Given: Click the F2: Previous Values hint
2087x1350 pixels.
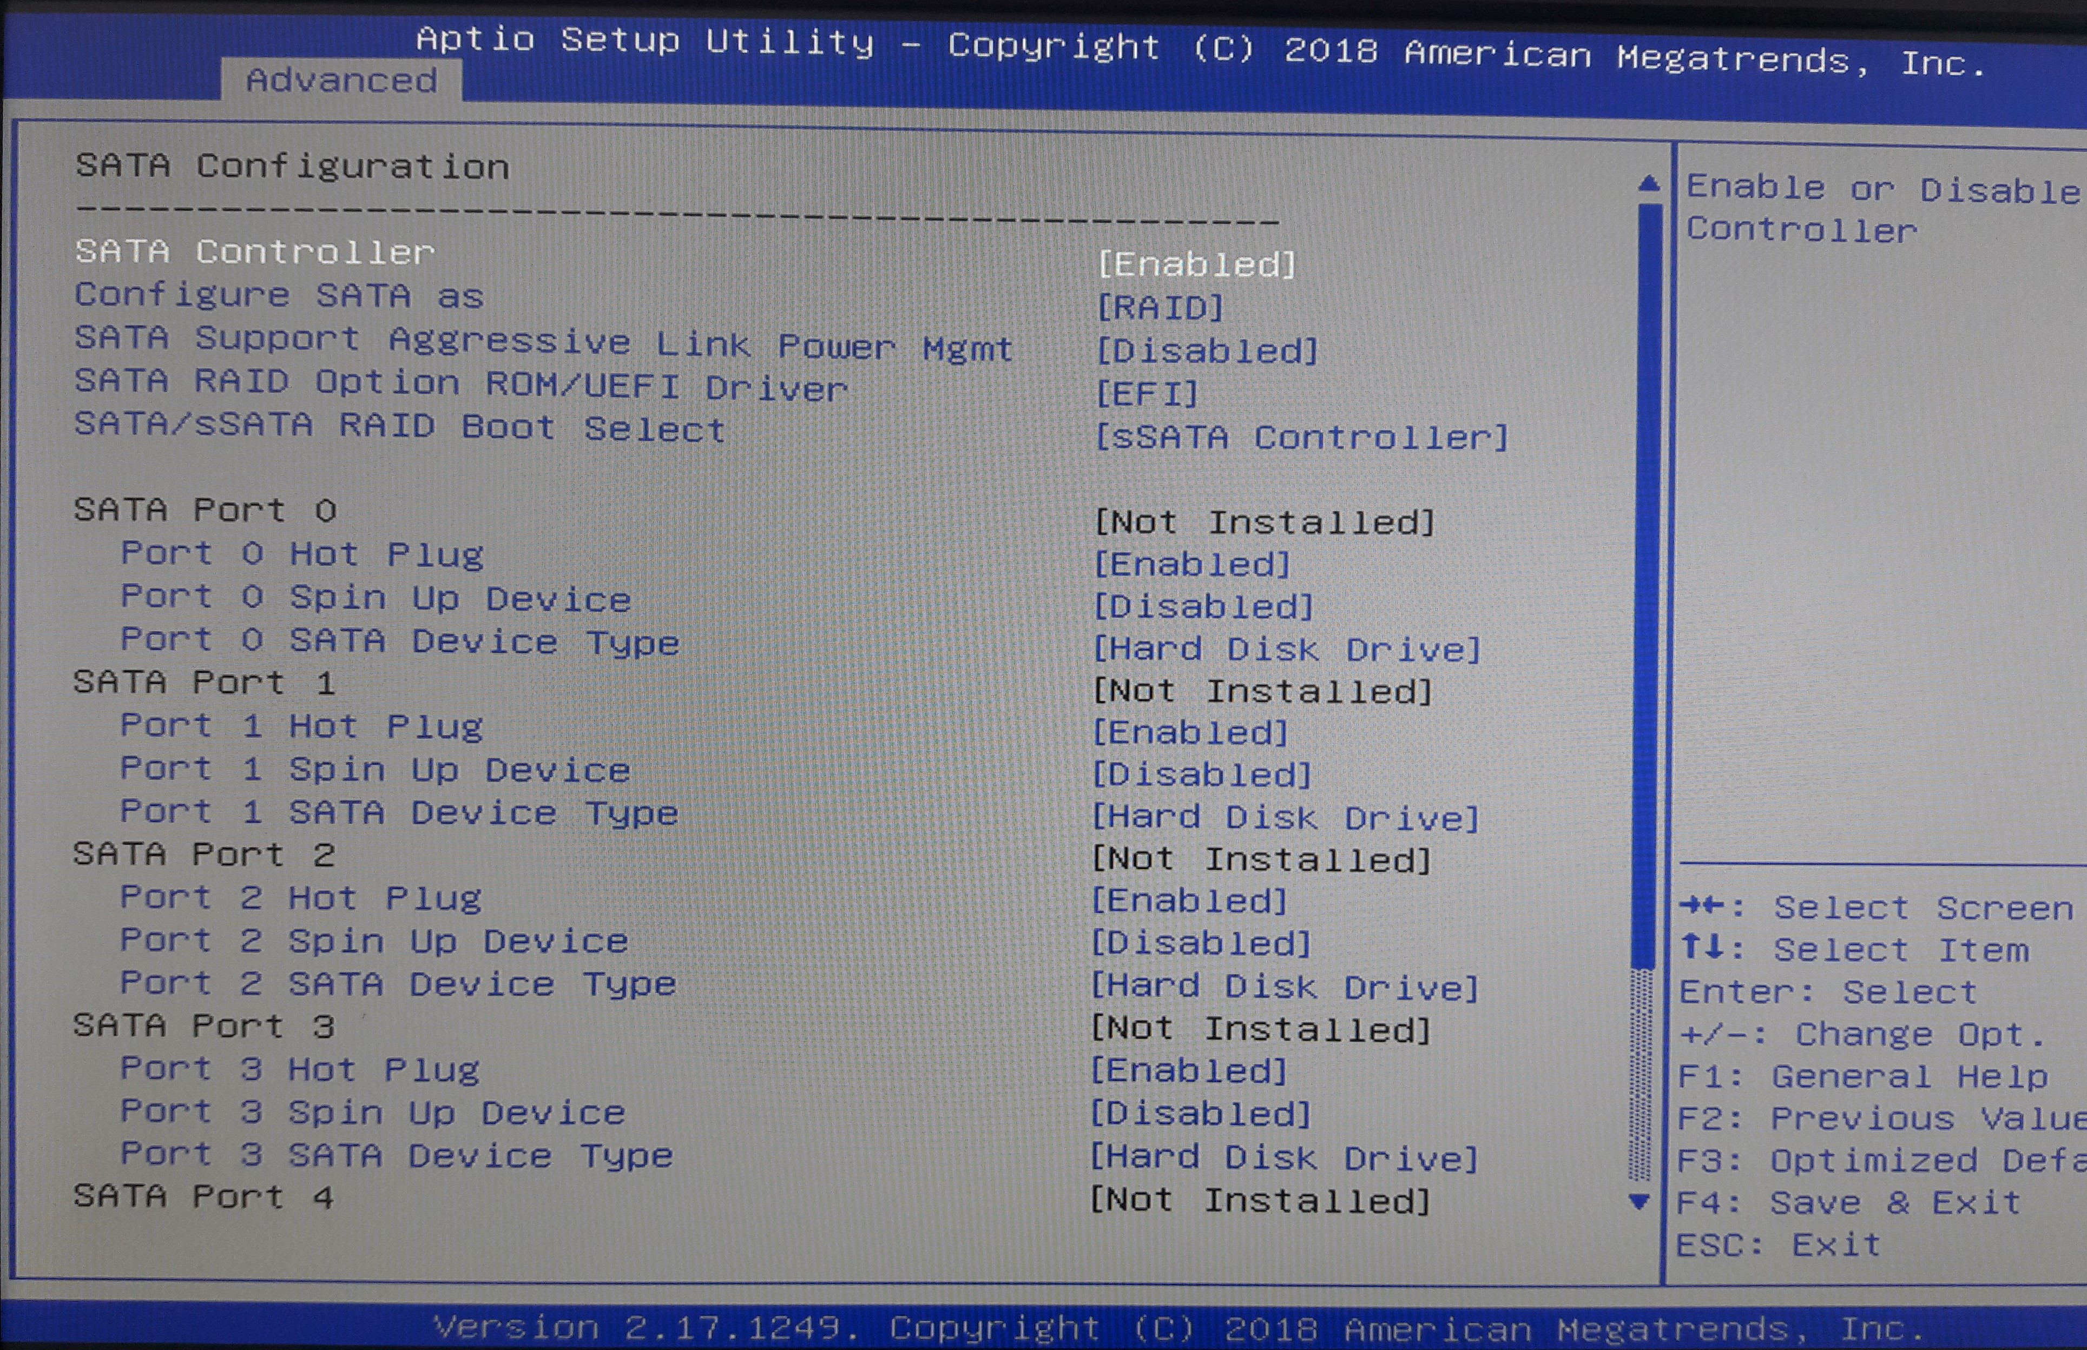Looking at the screenshot, I should click(x=1882, y=1117).
